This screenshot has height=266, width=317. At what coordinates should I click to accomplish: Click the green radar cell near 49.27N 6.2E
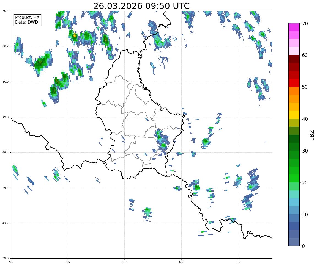coord(147,212)
